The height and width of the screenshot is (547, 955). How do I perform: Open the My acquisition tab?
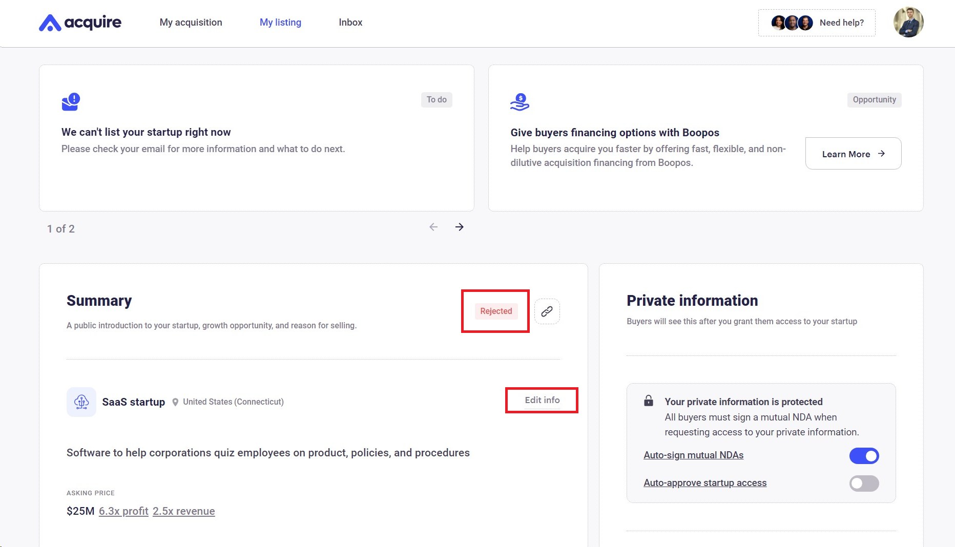coord(191,23)
